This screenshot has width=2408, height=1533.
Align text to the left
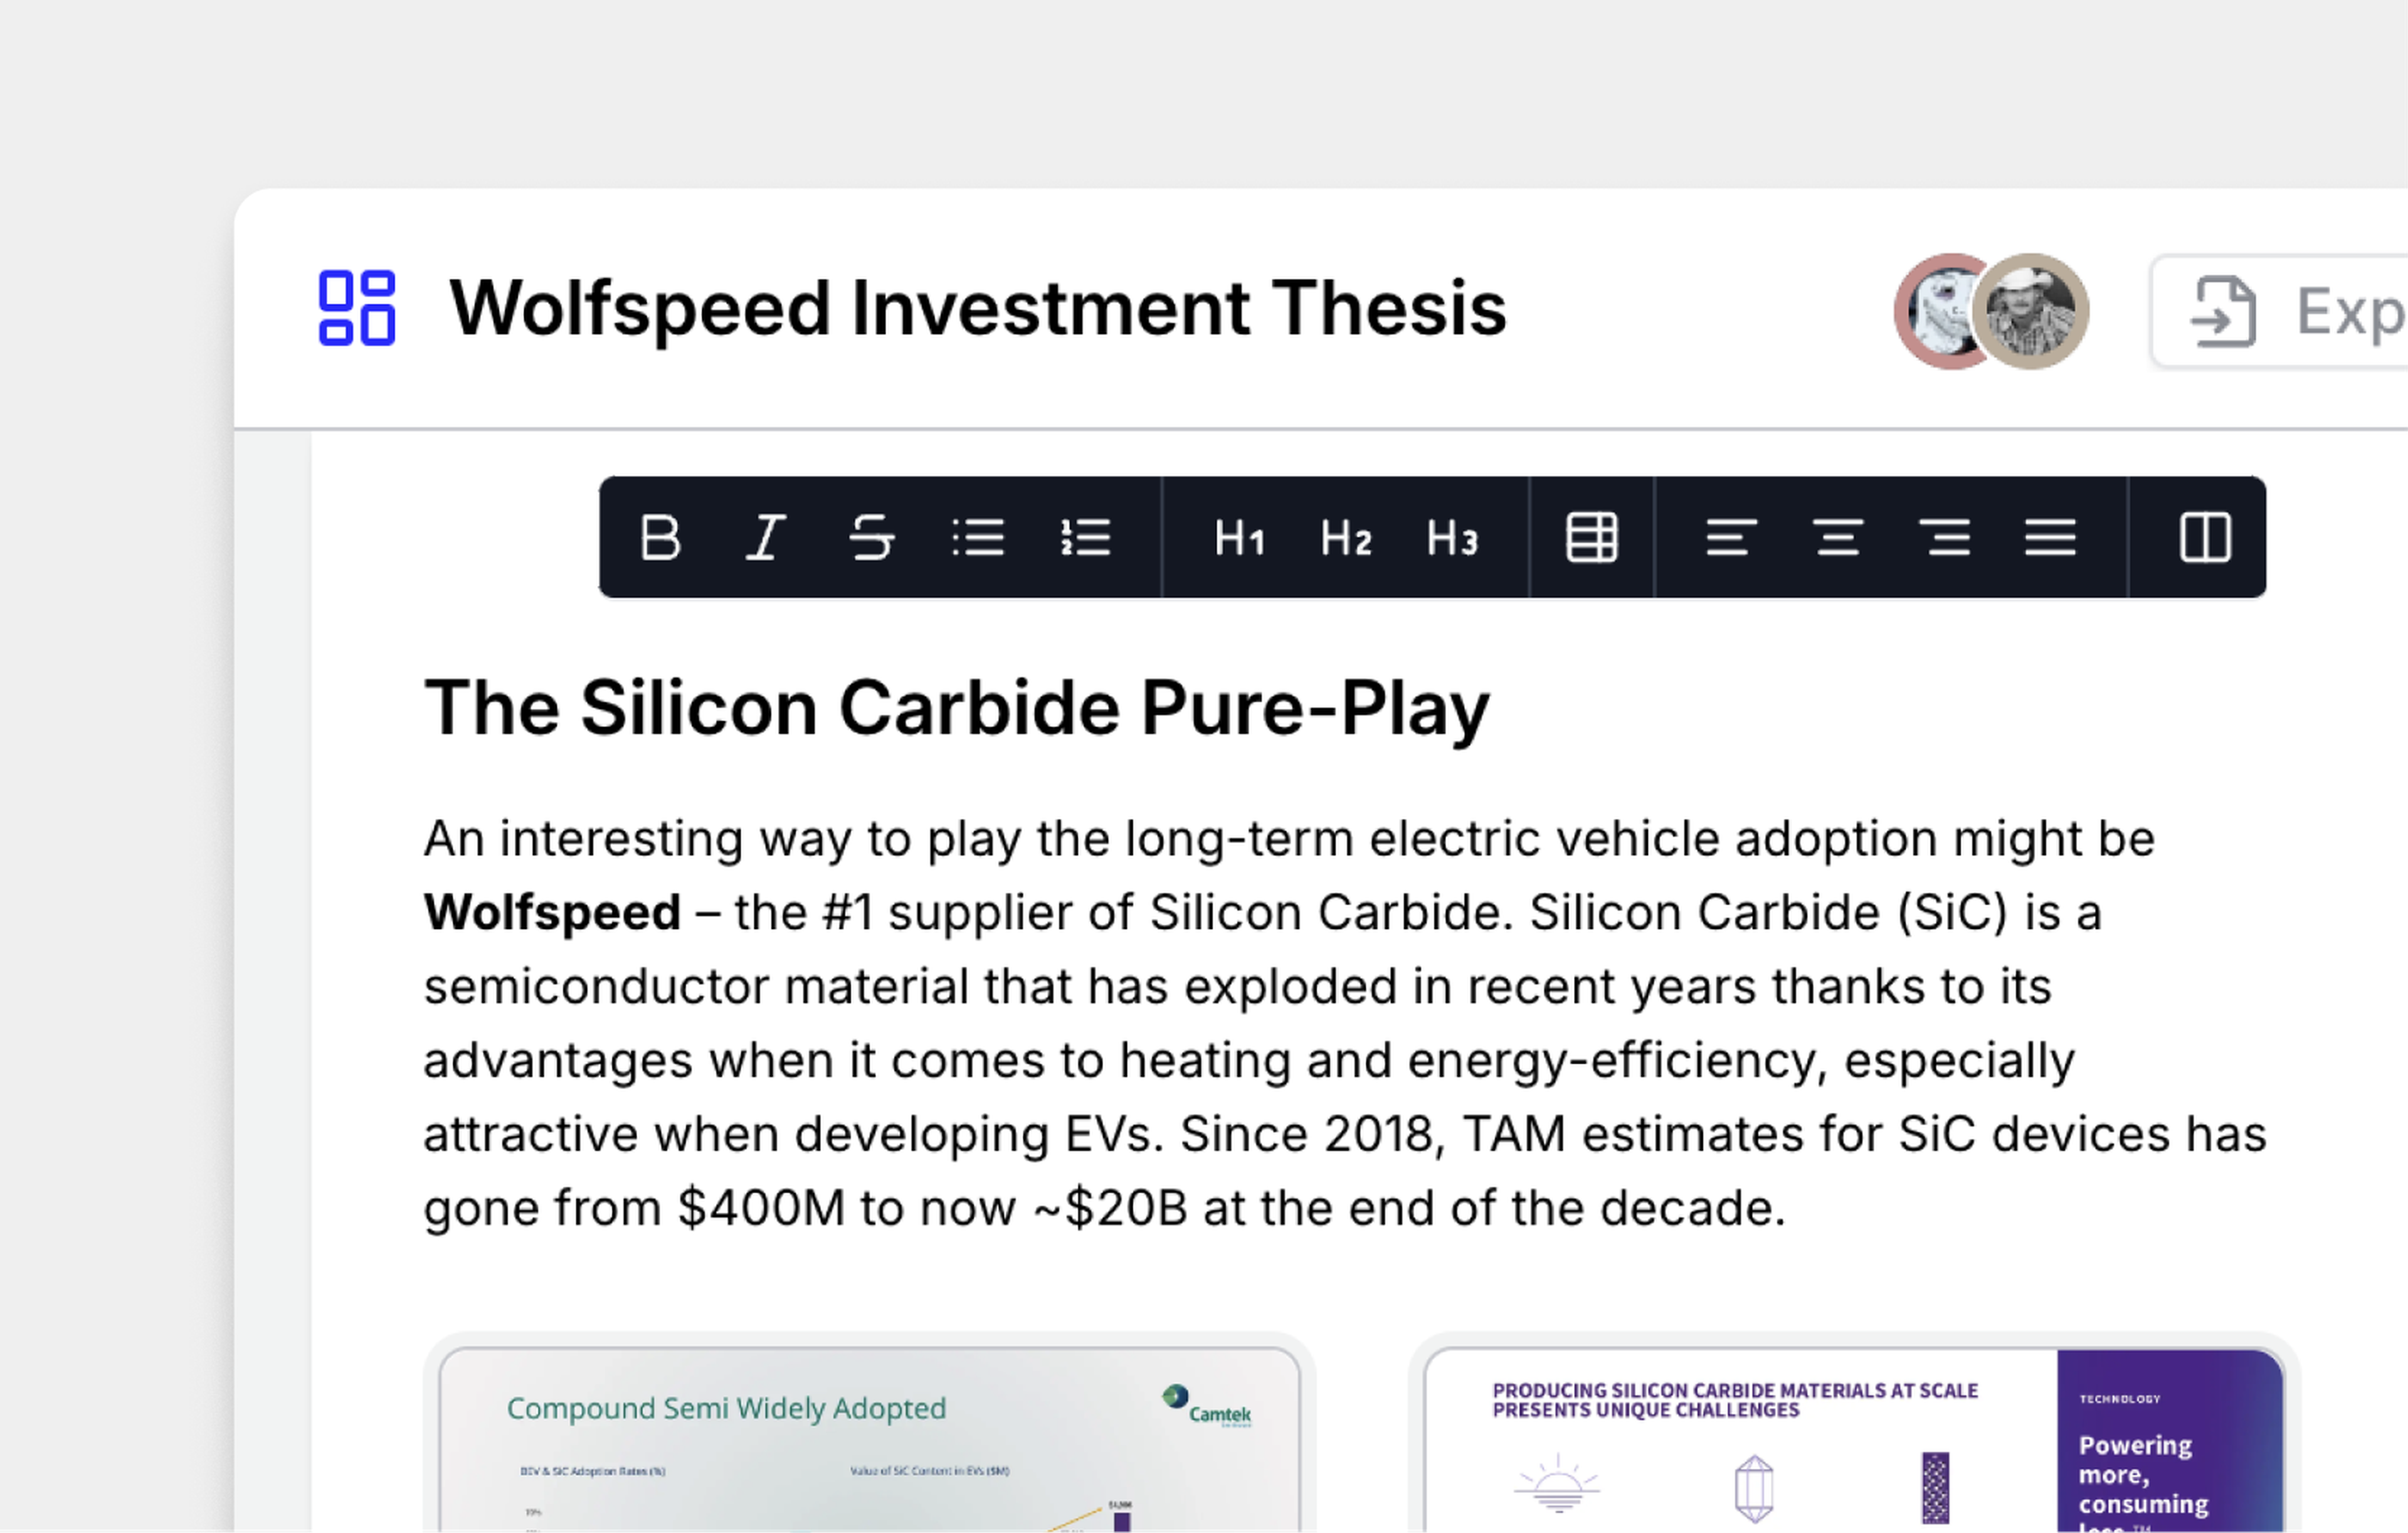tap(1731, 538)
